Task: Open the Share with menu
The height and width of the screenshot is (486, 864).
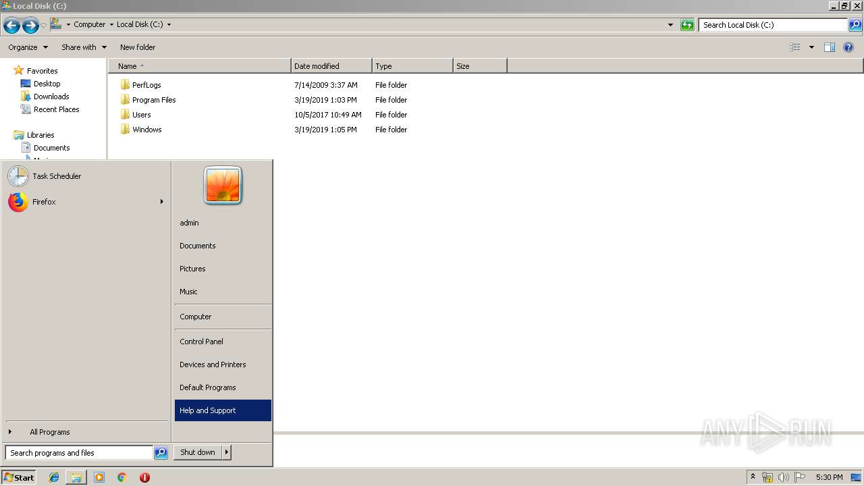Action: pos(84,47)
